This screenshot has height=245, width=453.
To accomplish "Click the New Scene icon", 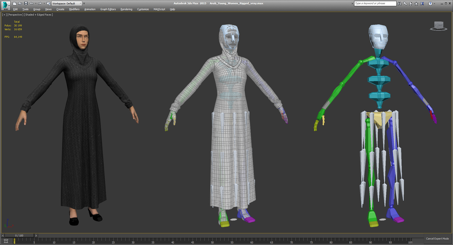I will 14,3.
